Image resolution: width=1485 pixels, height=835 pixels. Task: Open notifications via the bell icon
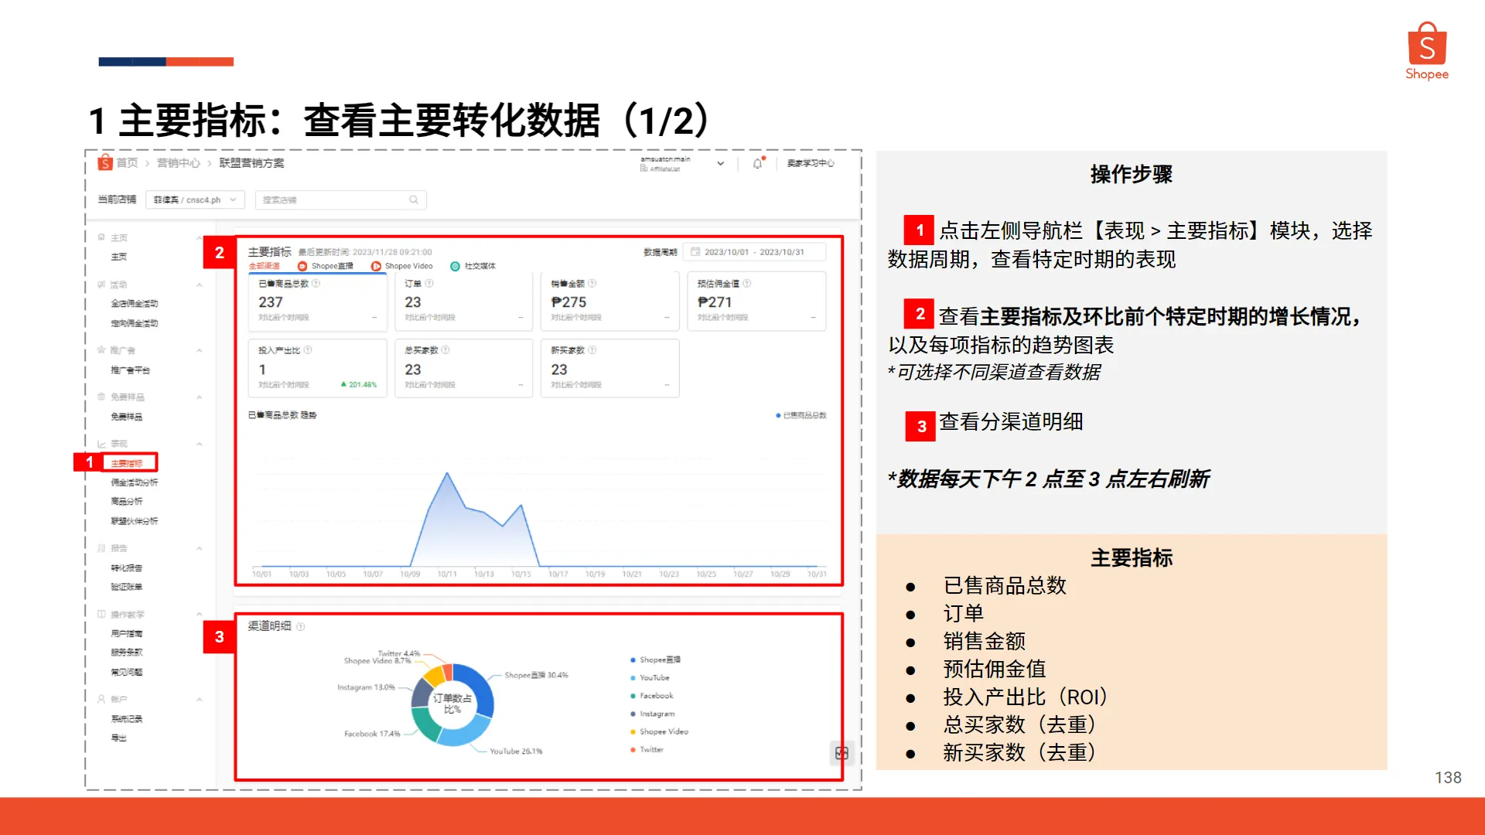(x=756, y=163)
